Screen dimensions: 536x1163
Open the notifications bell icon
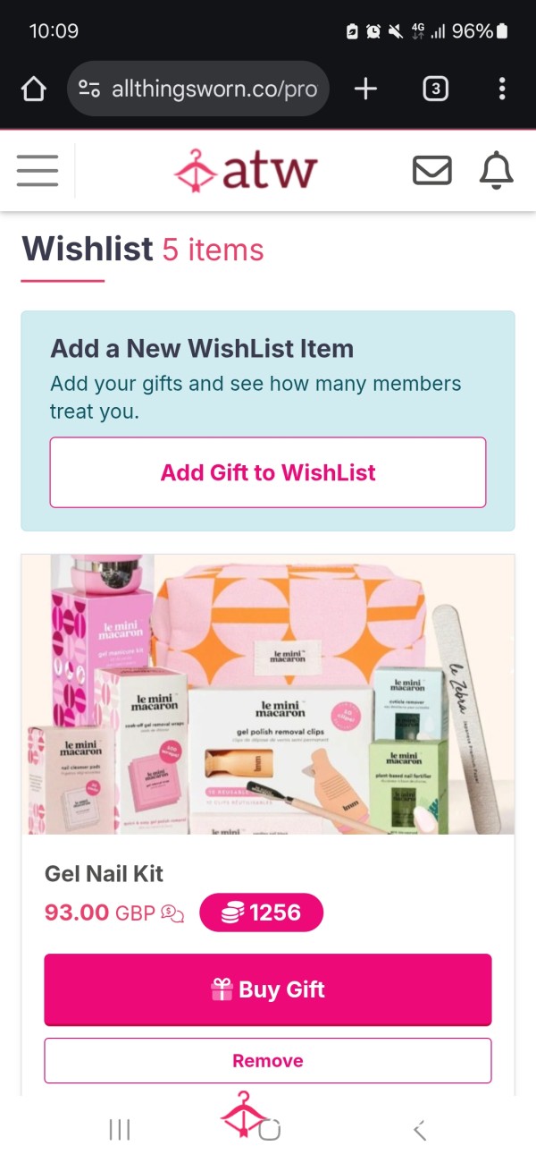[x=497, y=170]
